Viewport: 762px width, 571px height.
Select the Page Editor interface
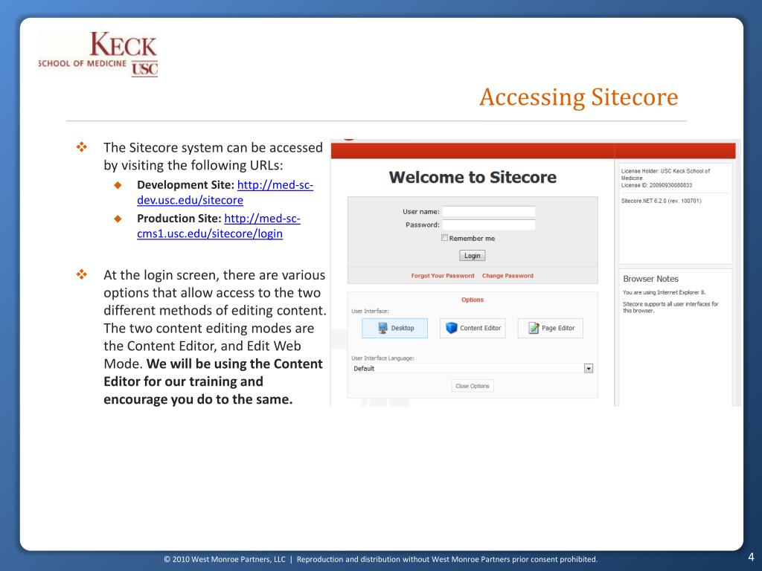click(x=550, y=328)
